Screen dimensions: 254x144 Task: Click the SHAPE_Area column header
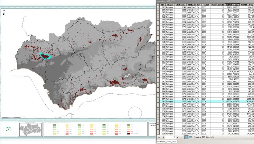(247, 5)
